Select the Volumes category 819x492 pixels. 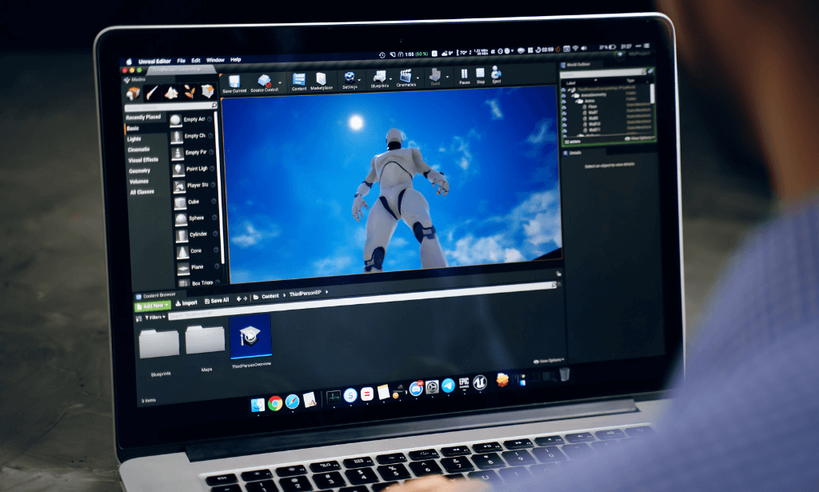point(139,182)
